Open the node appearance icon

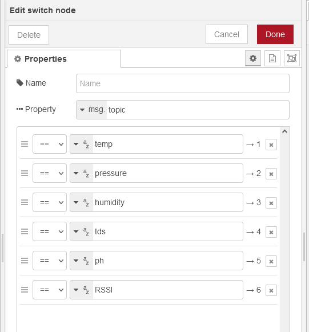[292, 58]
